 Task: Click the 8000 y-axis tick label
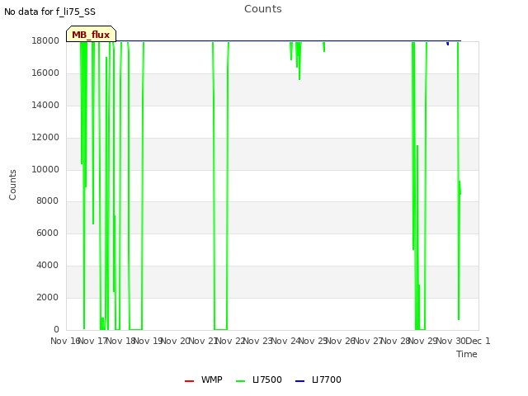(47, 200)
